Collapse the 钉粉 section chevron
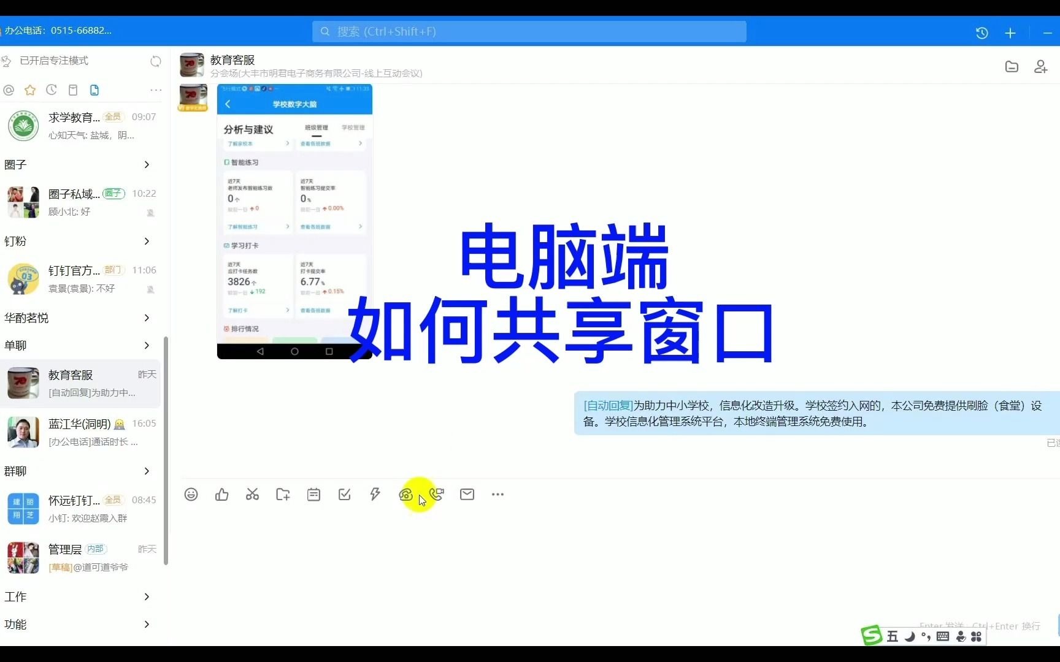Image resolution: width=1060 pixels, height=662 pixels. coord(146,242)
